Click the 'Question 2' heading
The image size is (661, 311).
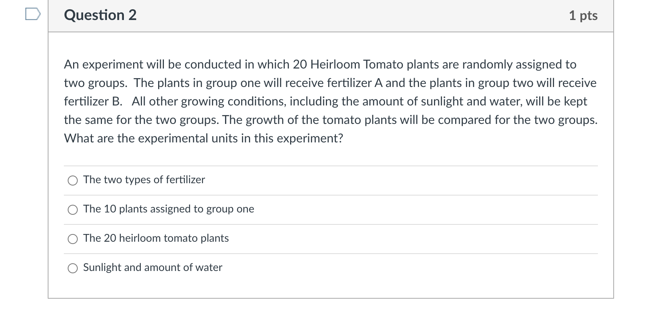click(x=100, y=15)
